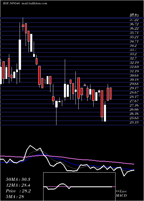Select the 34.71 axis value
The width and height of the screenshot is (144, 201).
[134, 41]
